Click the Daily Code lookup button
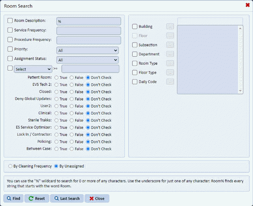 tap(170, 82)
